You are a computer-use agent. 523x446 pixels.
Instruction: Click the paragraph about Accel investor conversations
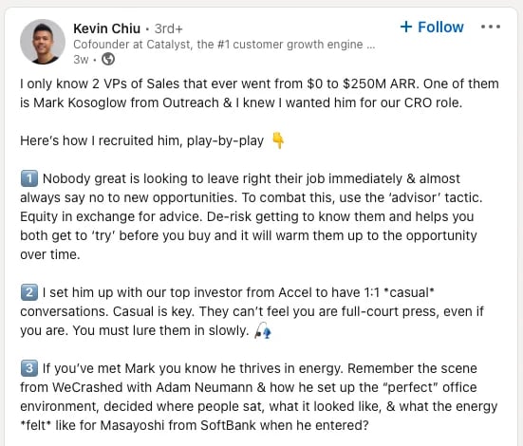click(252, 311)
